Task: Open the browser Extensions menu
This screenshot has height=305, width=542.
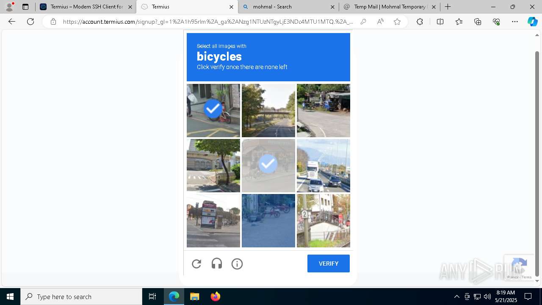Action: [x=420, y=22]
